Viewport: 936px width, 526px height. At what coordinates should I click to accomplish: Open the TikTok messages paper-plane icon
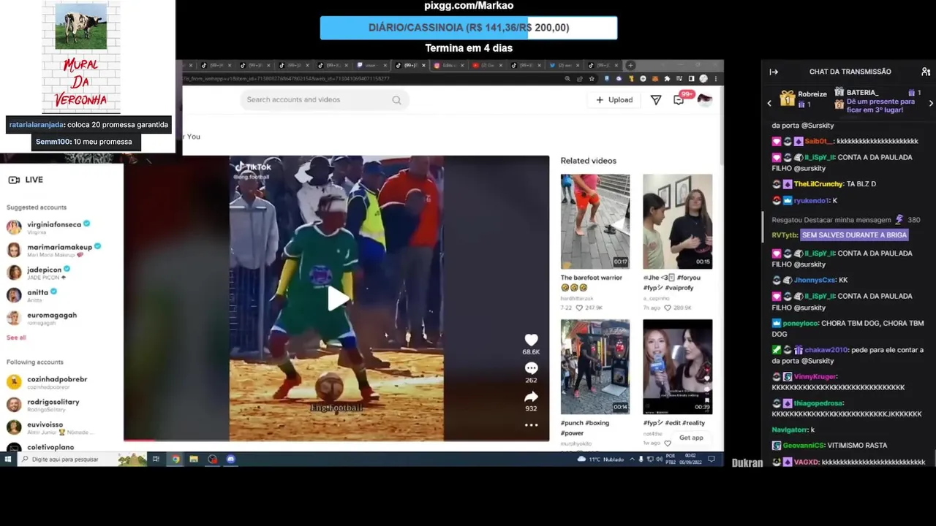[656, 100]
